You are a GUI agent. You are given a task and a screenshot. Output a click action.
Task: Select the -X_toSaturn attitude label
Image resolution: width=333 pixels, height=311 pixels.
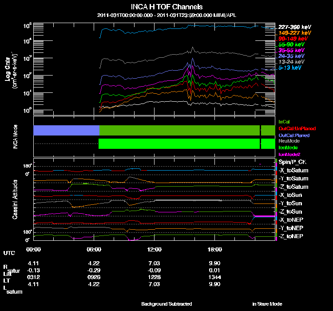coord(293,170)
